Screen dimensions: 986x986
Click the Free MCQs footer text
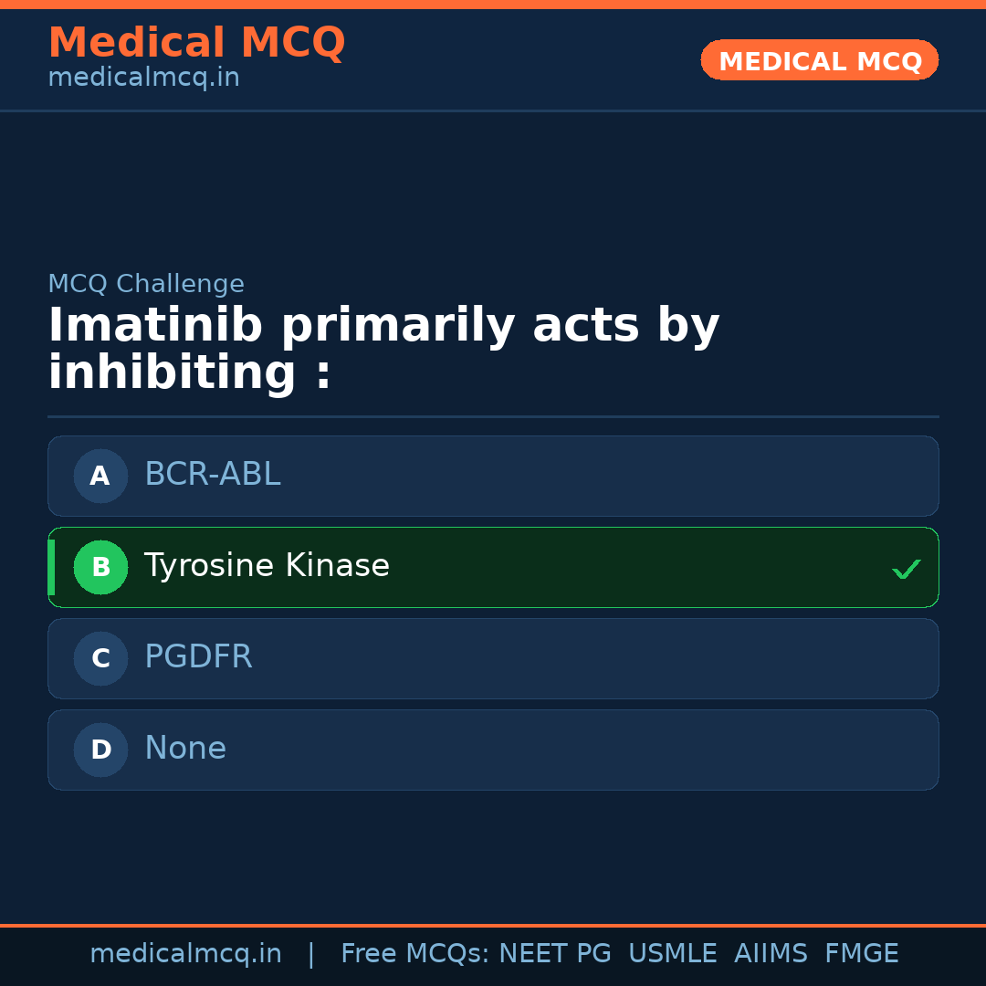414,954
